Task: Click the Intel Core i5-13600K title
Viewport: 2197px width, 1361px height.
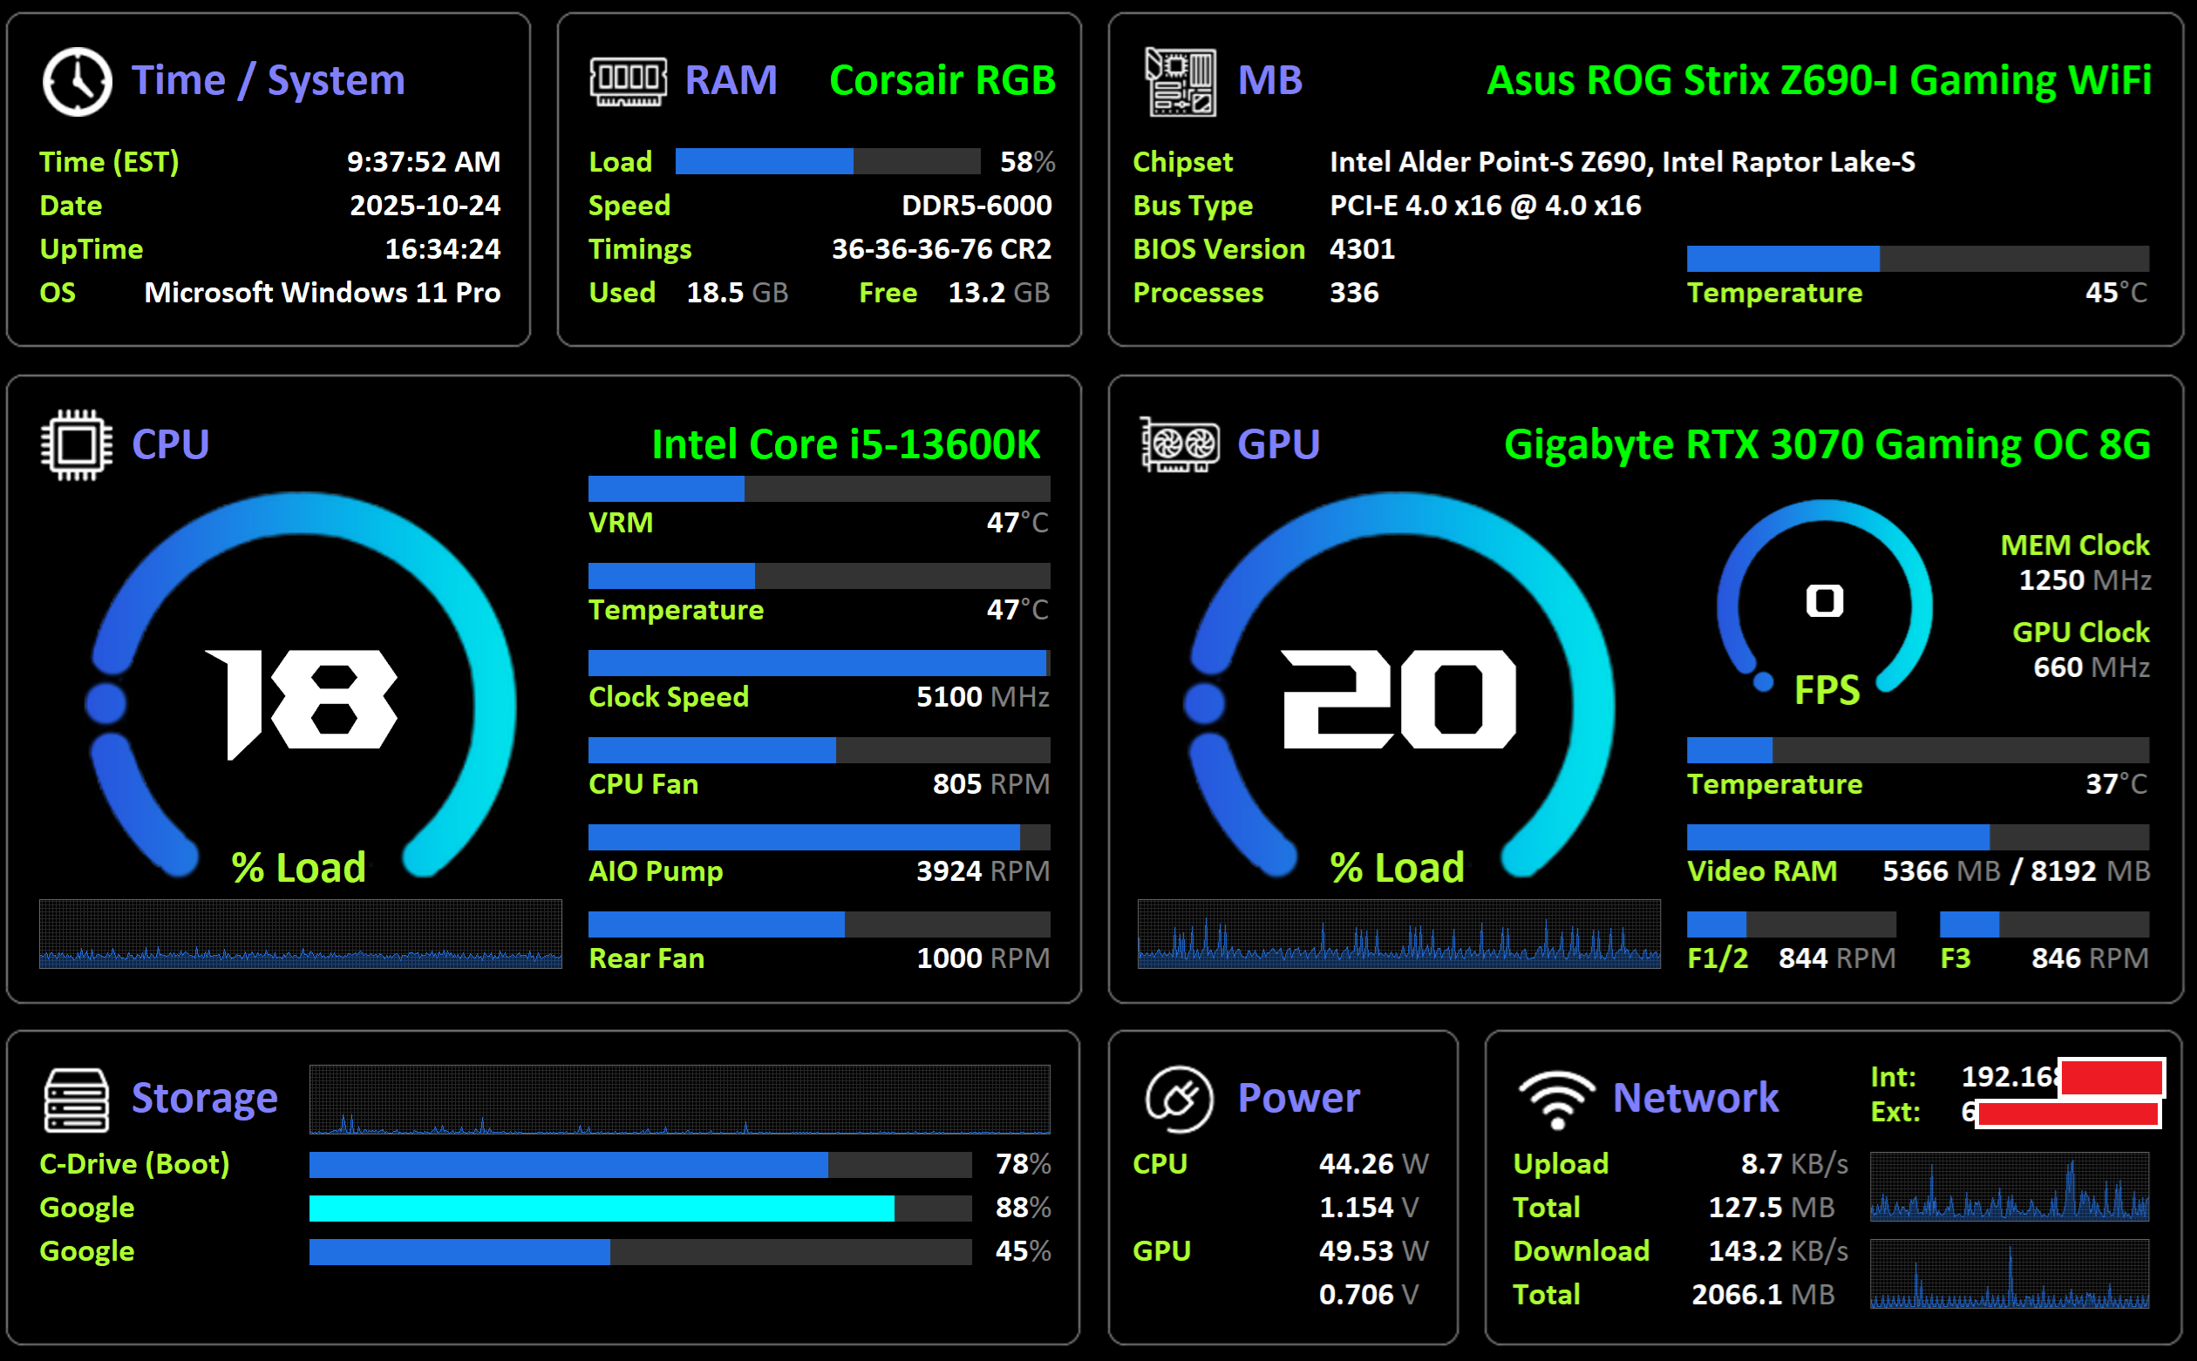Action: pos(845,444)
